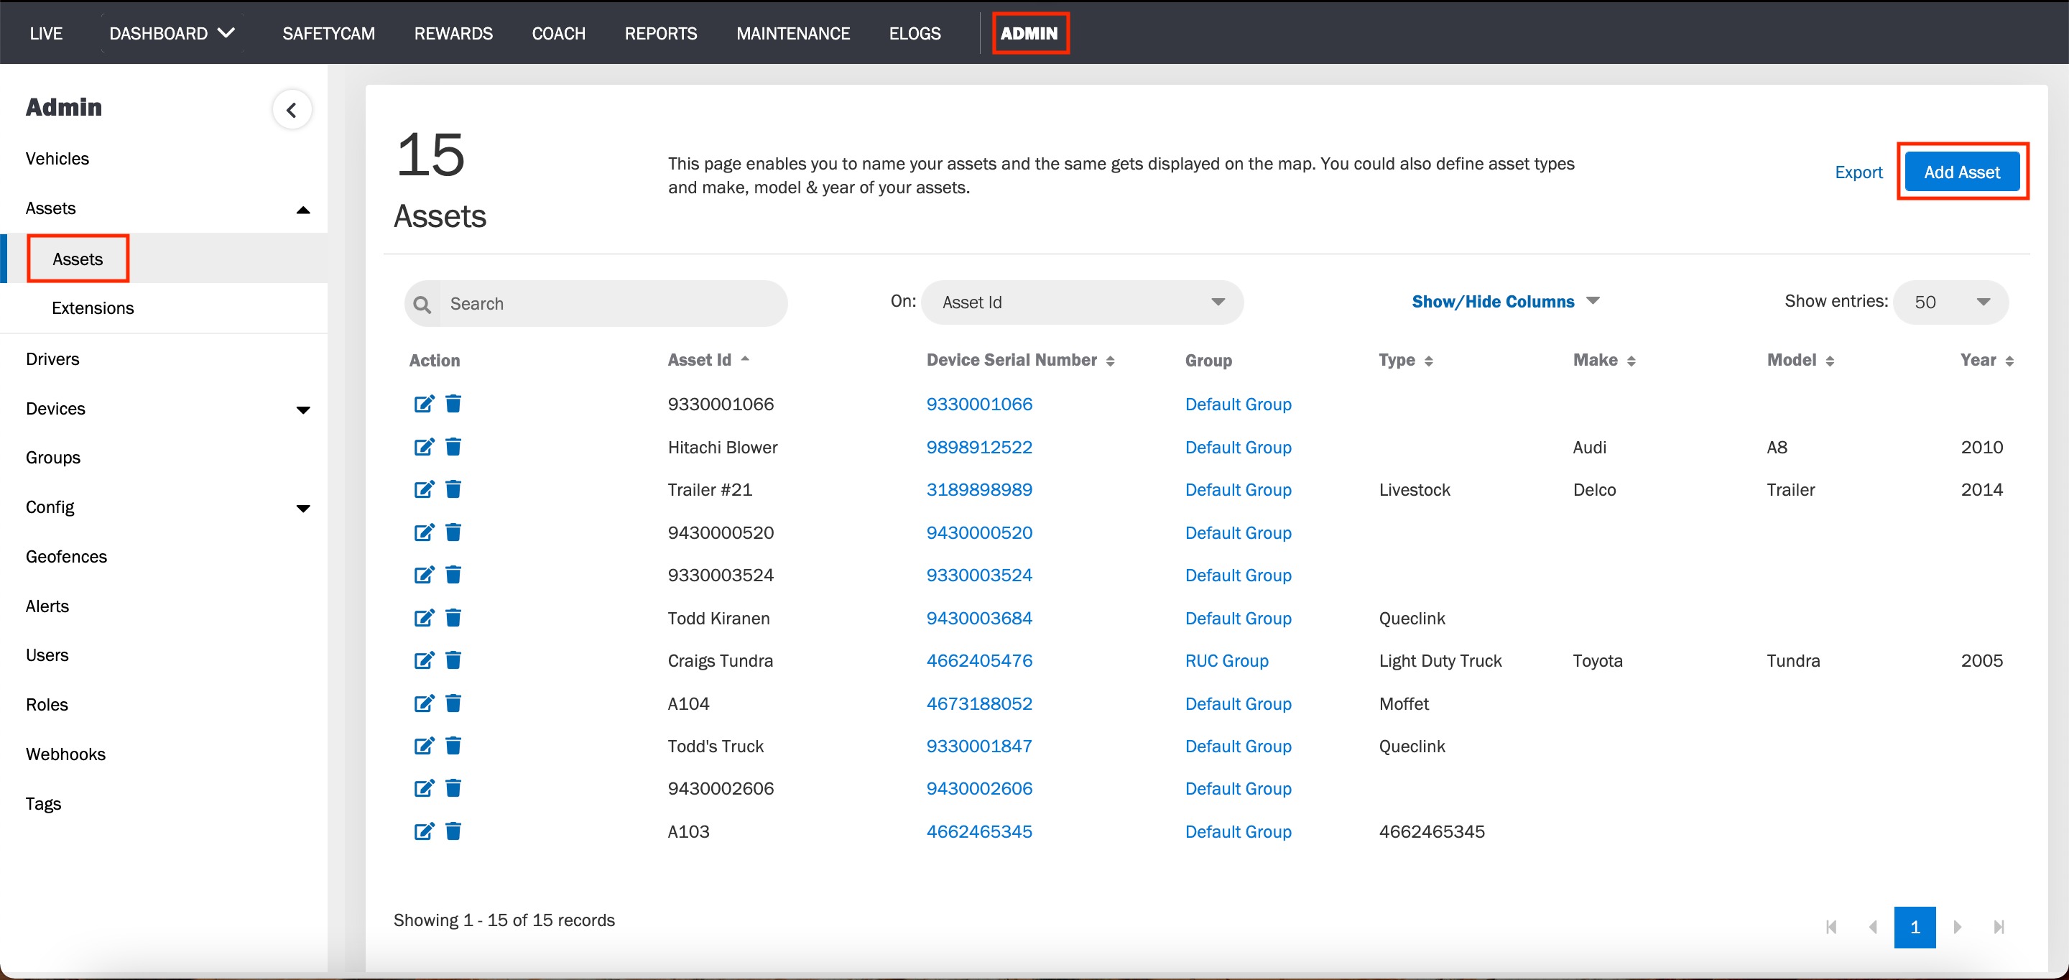Delete the Todd's Truck asset
Viewport: 2069px width, 980px height.
coord(453,746)
